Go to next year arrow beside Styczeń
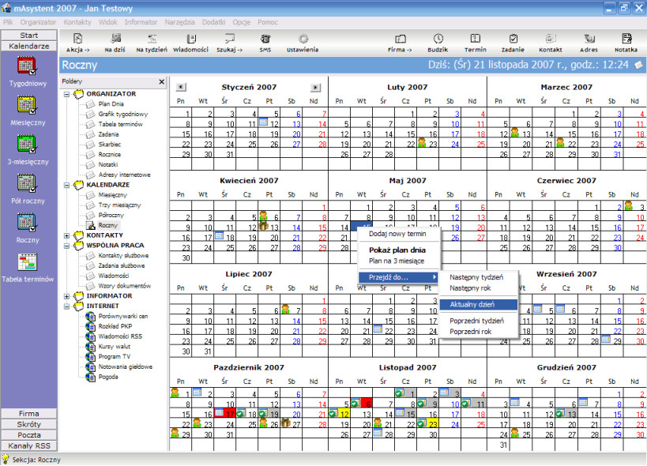The height and width of the screenshot is (466, 647). tap(315, 87)
